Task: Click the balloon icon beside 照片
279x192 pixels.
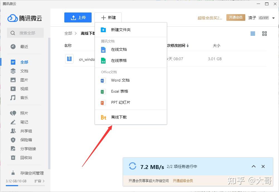Action: [x=13, y=113]
